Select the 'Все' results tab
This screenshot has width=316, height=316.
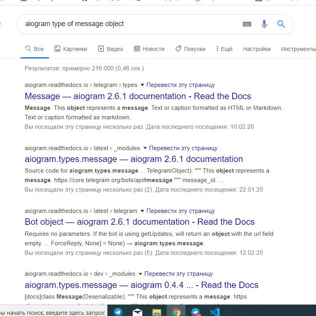pyautogui.click(x=34, y=49)
